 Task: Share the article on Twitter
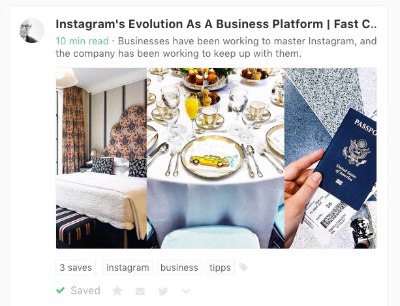point(163,291)
